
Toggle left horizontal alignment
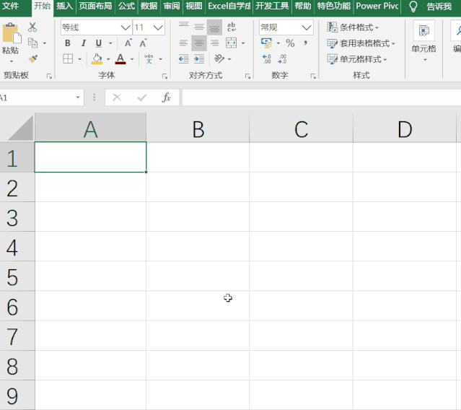click(184, 43)
